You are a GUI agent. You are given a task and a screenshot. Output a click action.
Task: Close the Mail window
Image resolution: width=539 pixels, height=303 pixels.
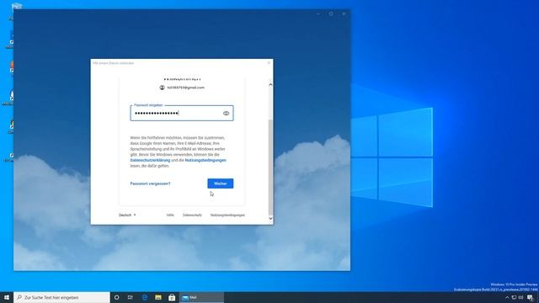(344, 13)
